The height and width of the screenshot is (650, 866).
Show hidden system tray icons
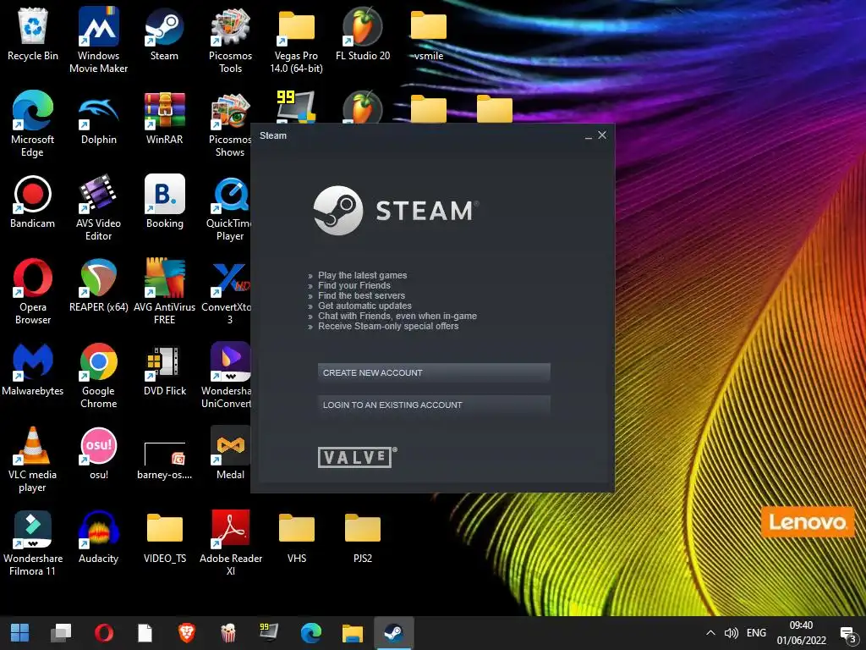[710, 633]
